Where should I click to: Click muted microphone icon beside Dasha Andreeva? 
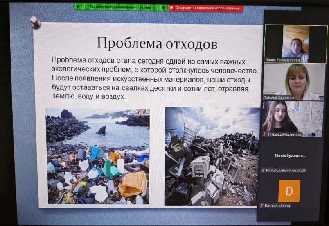(261, 205)
